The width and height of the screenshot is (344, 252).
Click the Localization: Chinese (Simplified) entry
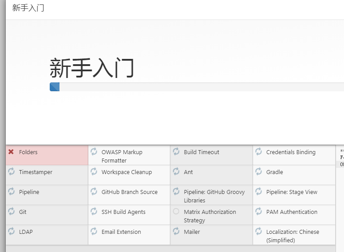[293, 236]
